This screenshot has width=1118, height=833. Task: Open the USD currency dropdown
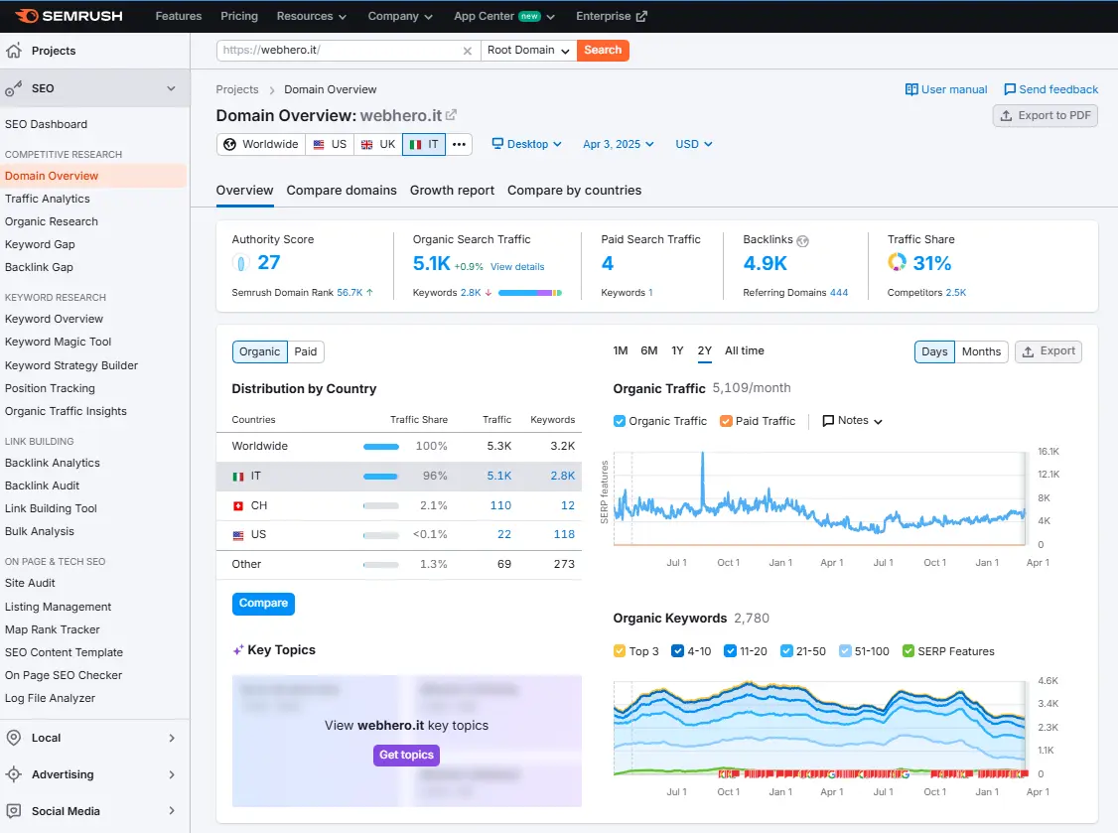pos(694,144)
